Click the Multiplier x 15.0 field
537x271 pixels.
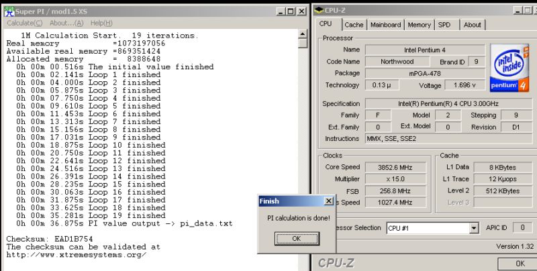(x=395, y=179)
